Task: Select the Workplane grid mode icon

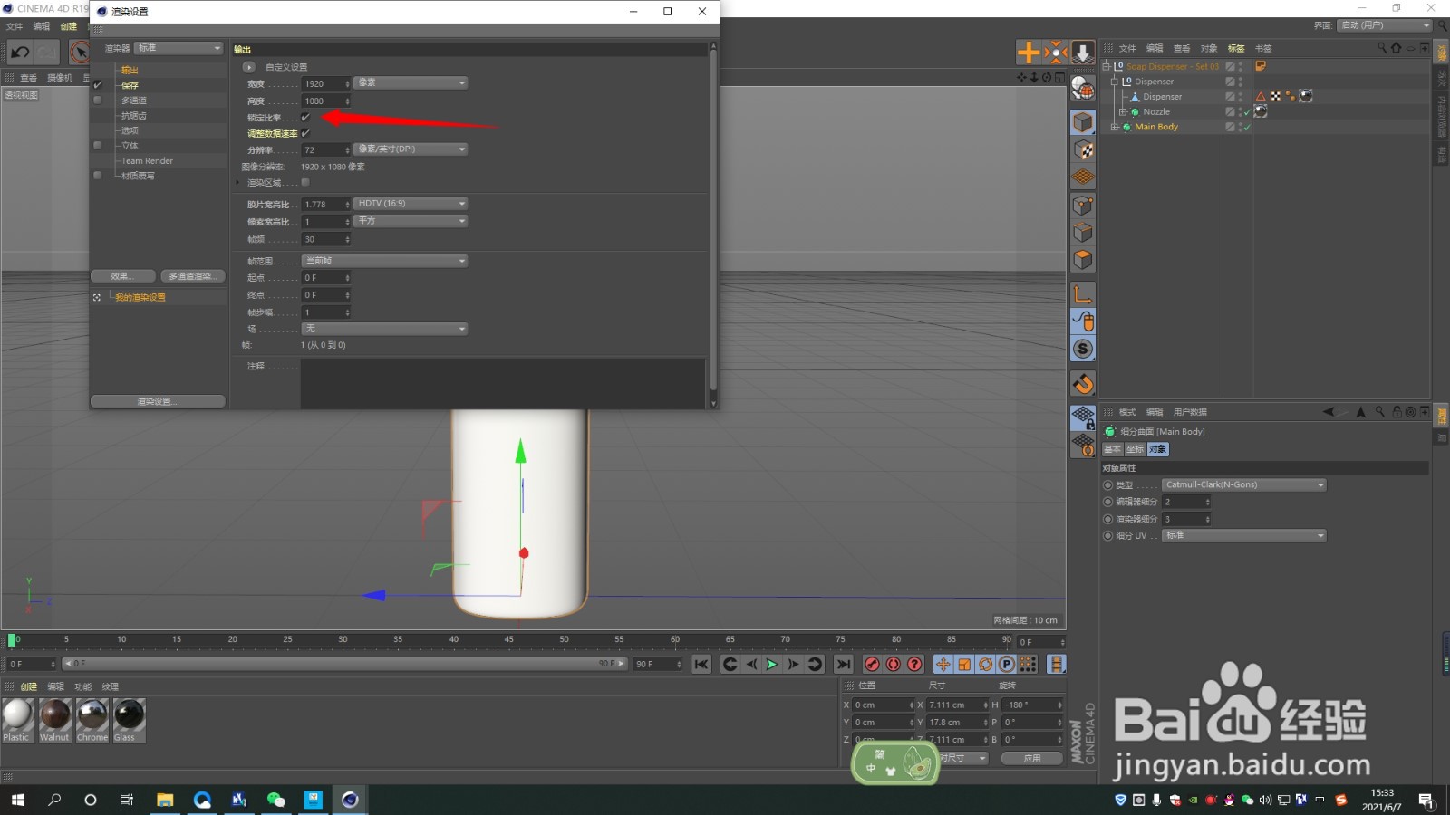Action: (1083, 177)
